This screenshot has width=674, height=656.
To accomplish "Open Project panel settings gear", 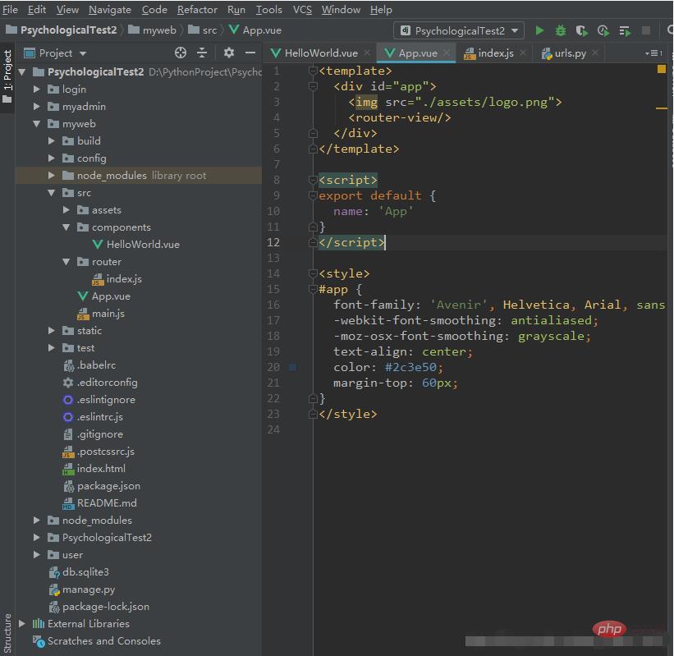I will 229,53.
